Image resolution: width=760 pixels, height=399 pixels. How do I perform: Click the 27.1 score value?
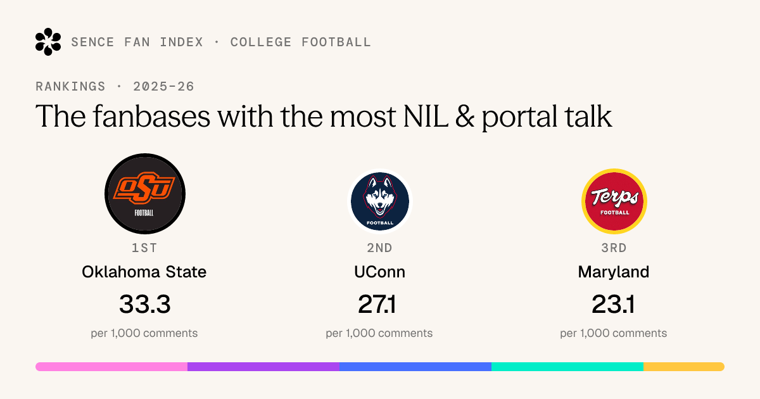[379, 305]
